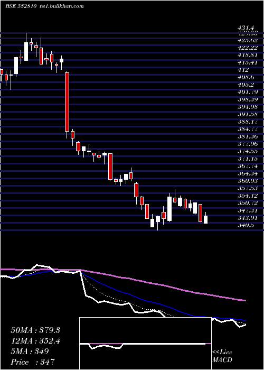Viewport: 264px width, 370px height.
Task: Click the 422.22 price axis label
Action: pos(248,48)
